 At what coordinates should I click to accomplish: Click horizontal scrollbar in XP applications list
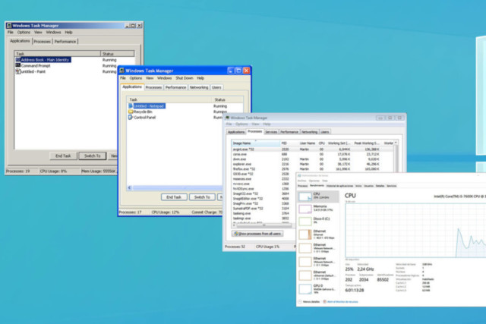[177, 187]
